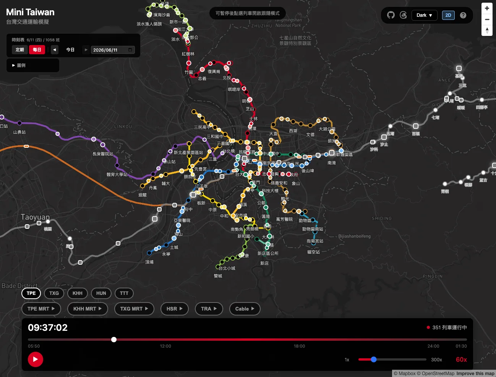Viewport: 496px width, 377px height.
Task: Switch to the TXG city tab
Action: (x=54, y=293)
